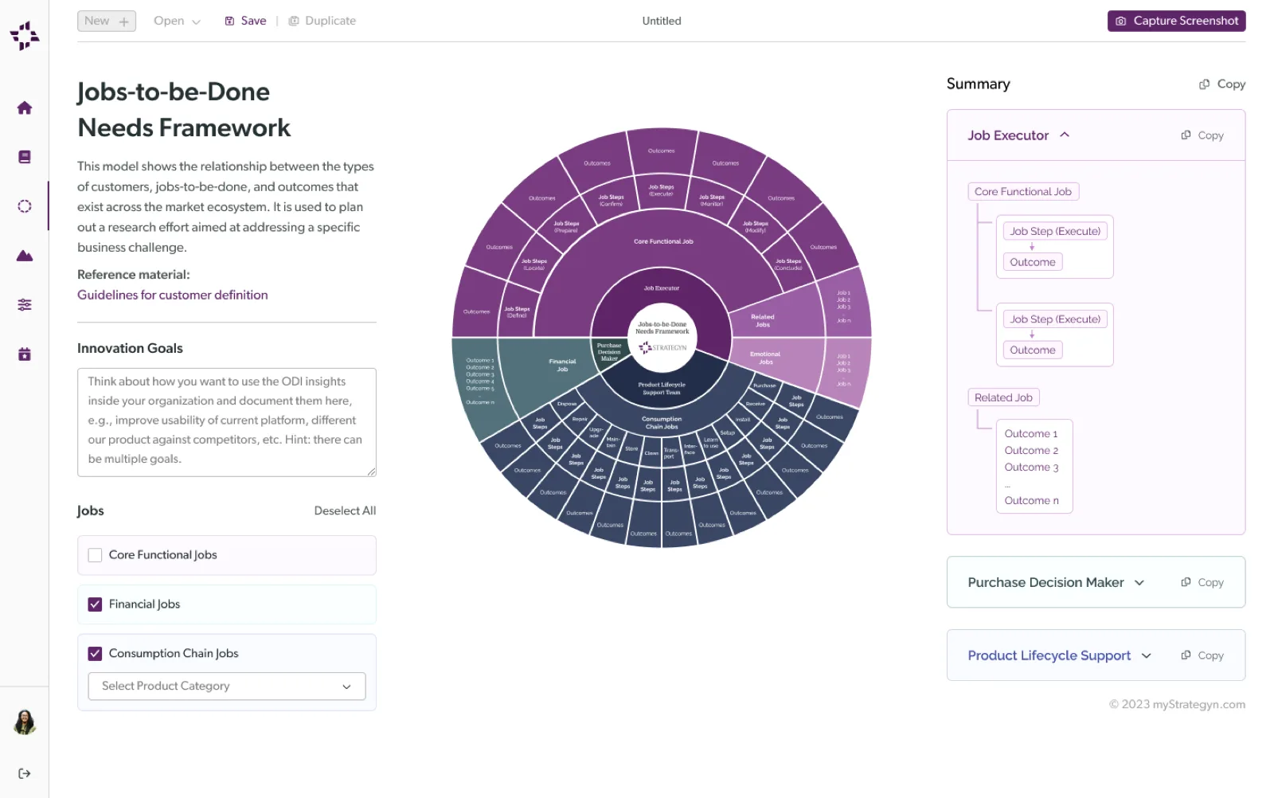This screenshot has width=1274, height=798.
Task: Click the first Job Step (Execute) tag
Action: pyautogui.click(x=1055, y=232)
